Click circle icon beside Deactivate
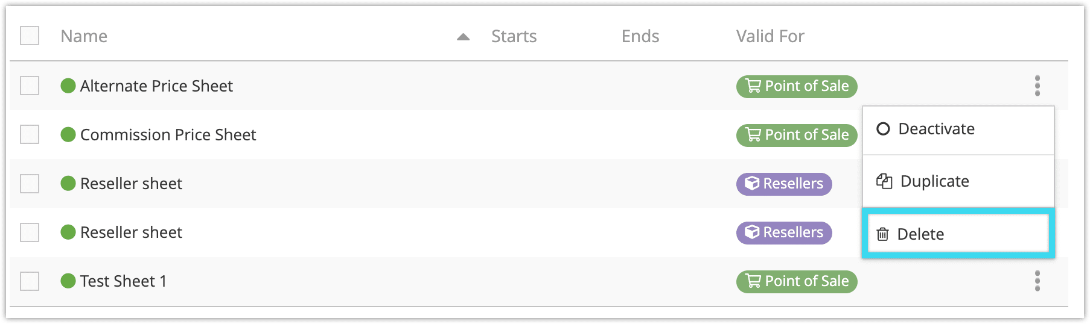The height and width of the screenshot is (324, 1090). coord(883,129)
